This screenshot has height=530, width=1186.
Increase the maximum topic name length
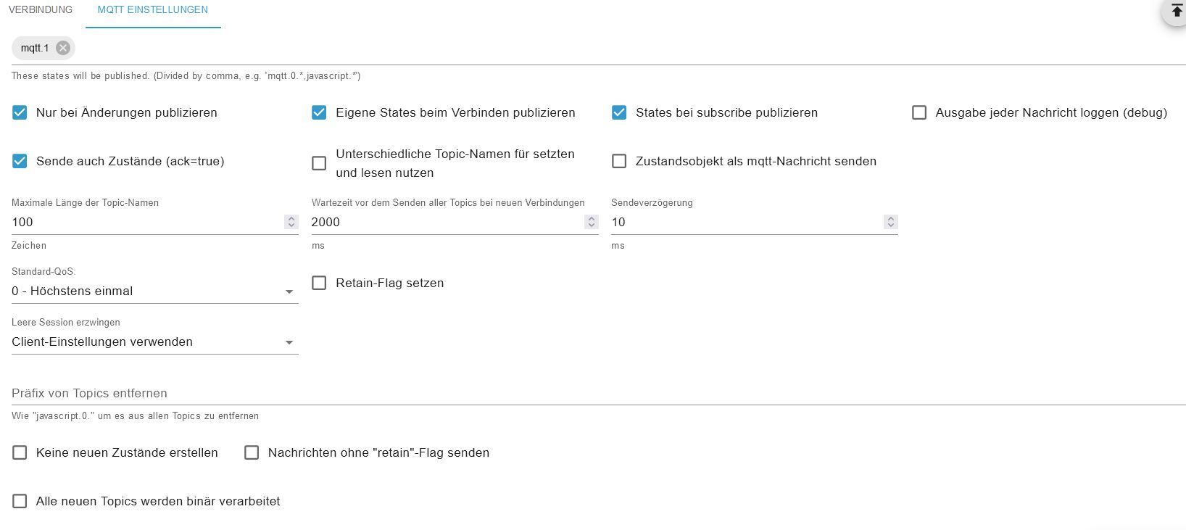[x=291, y=218]
